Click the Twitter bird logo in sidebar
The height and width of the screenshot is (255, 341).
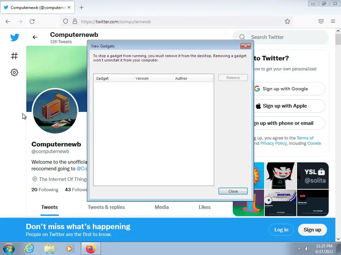(15, 38)
